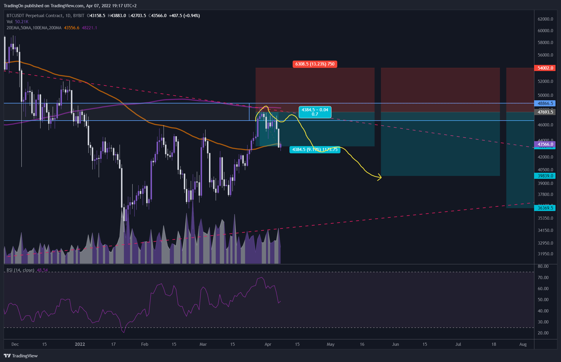Click the TradingView logo at the bottom left
Image resolution: width=561 pixels, height=362 pixels.
pos(21,356)
